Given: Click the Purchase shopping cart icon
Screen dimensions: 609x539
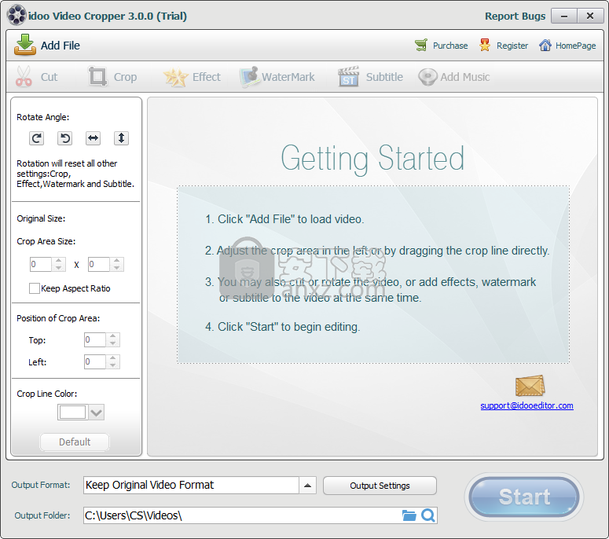Looking at the screenshot, I should coord(421,45).
